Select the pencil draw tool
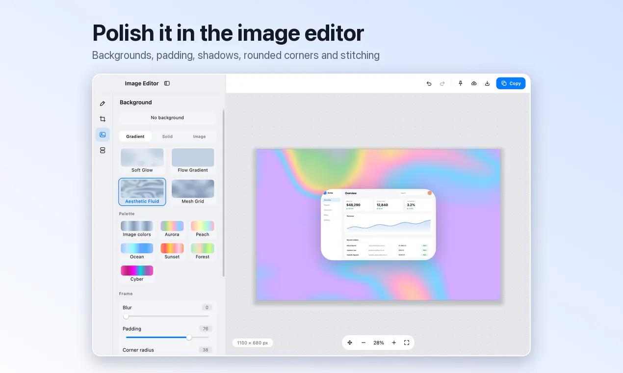The height and width of the screenshot is (373, 623). point(103,104)
